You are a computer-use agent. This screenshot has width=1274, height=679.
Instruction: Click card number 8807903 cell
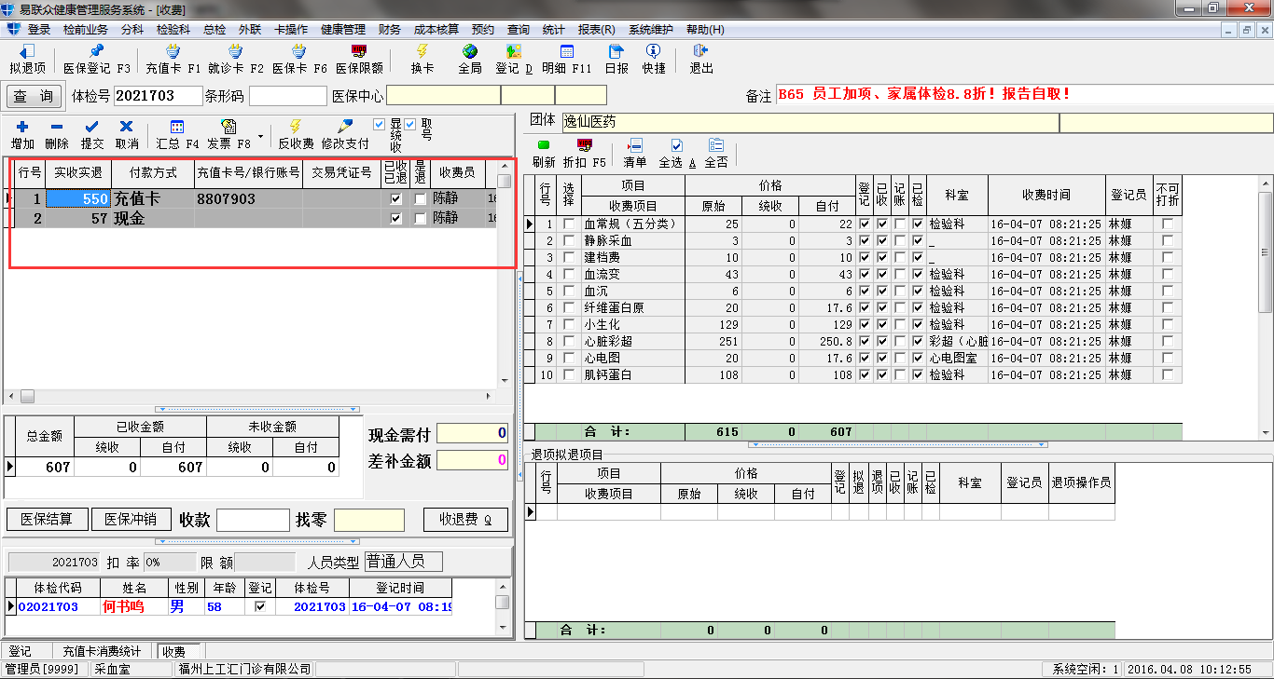tap(248, 199)
